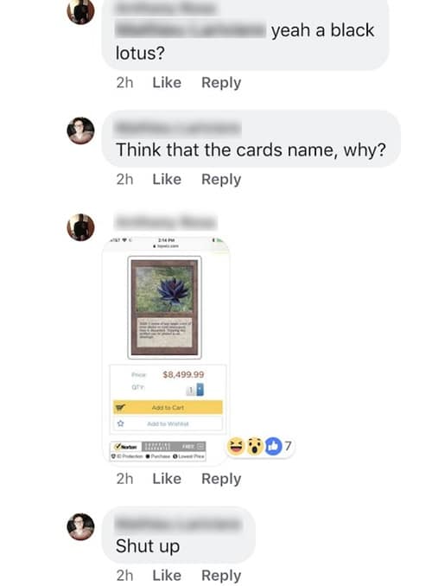432x586 pixels.
Task: Click the laughing emoji reaction
Action: [x=236, y=446]
